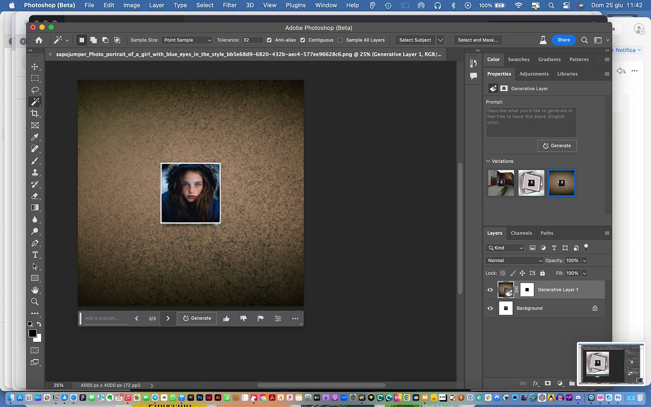Click the Select and Mask button
The image size is (651, 407).
click(478, 40)
